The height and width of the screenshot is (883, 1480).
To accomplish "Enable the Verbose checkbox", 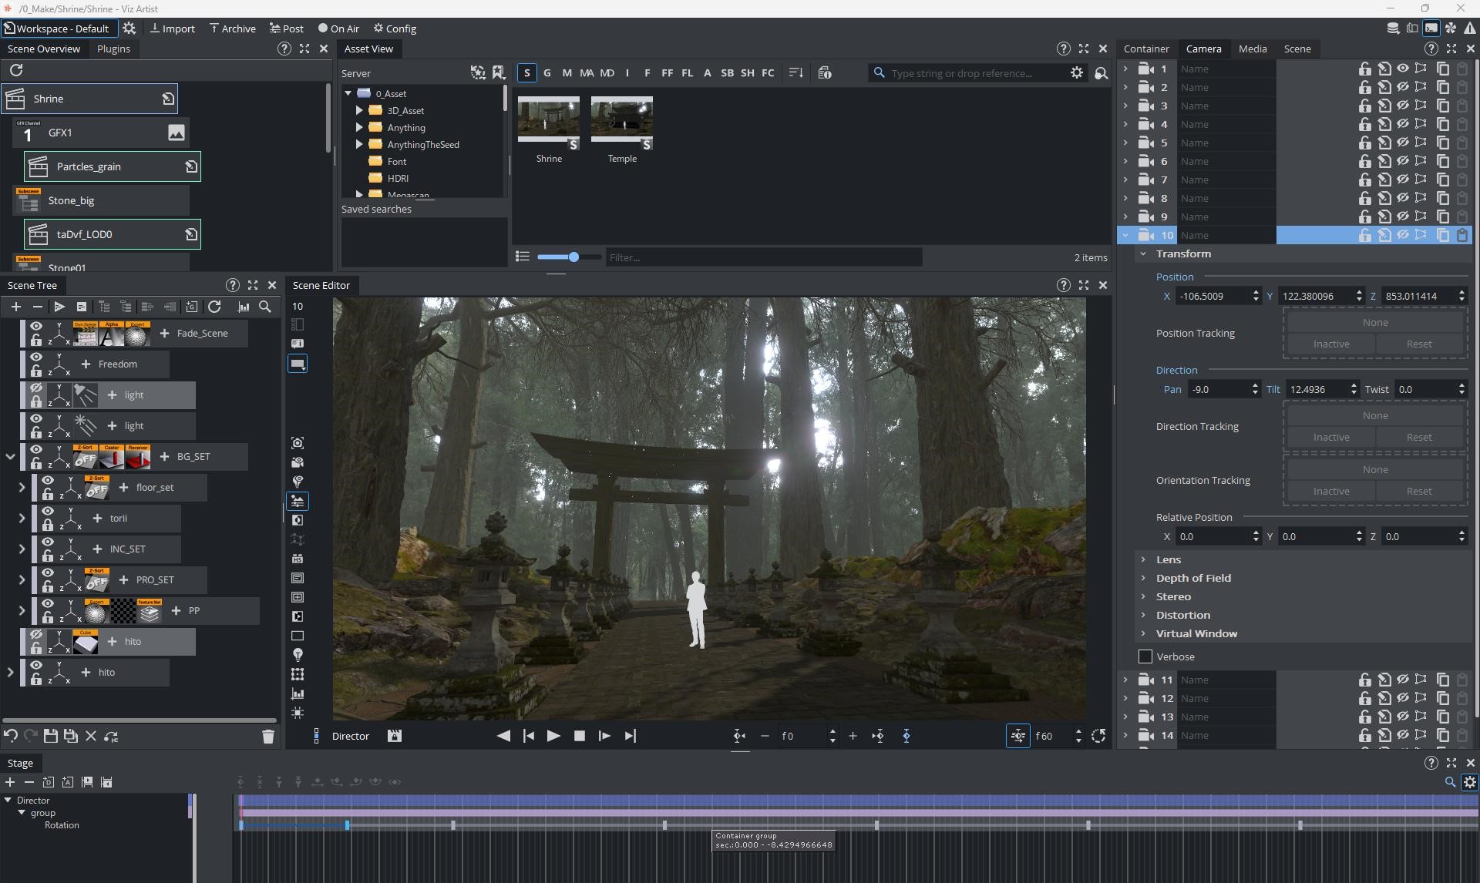I will (x=1145, y=657).
